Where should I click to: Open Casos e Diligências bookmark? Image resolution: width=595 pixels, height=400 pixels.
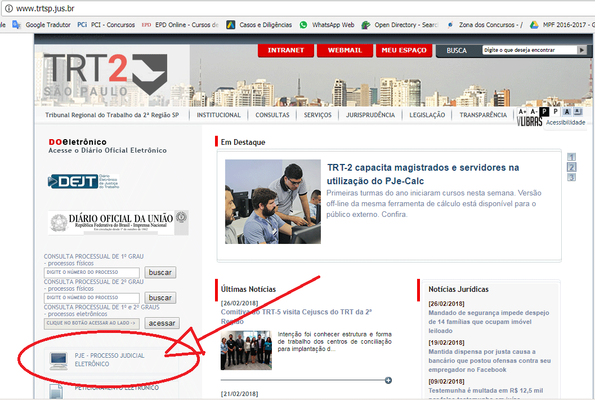[259, 25]
